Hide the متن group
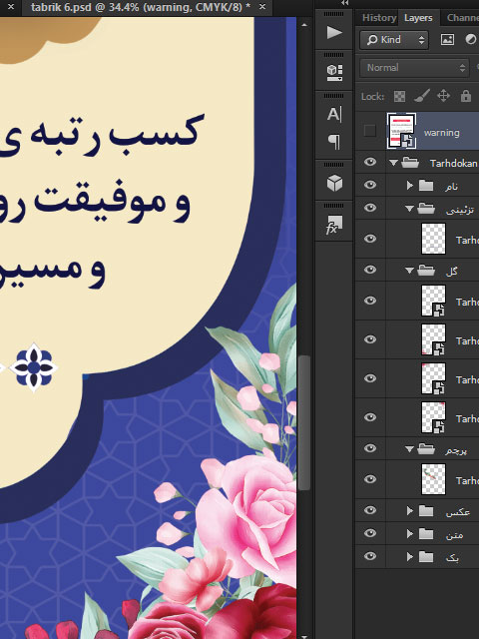 (370, 533)
